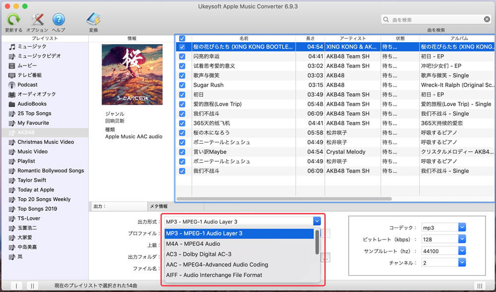Clear the search field with the X icon
This screenshot has width=496, height=292.
(487, 19)
